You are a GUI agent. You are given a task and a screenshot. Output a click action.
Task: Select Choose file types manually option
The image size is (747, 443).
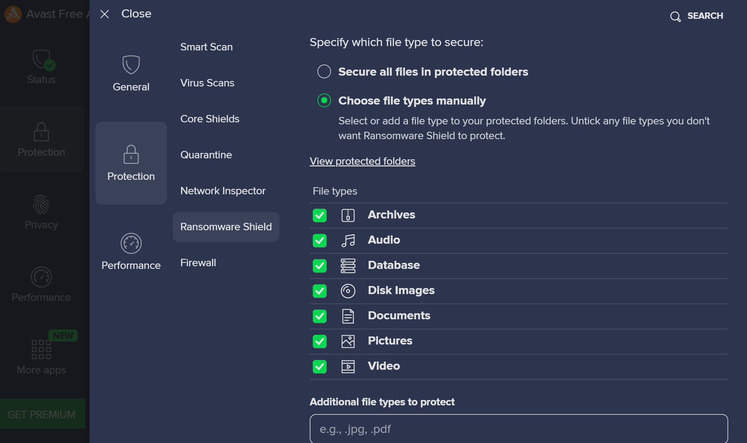[324, 100]
